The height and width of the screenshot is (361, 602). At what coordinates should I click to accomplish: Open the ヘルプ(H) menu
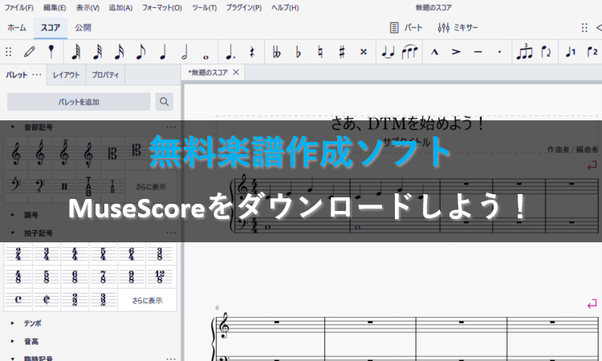(285, 8)
